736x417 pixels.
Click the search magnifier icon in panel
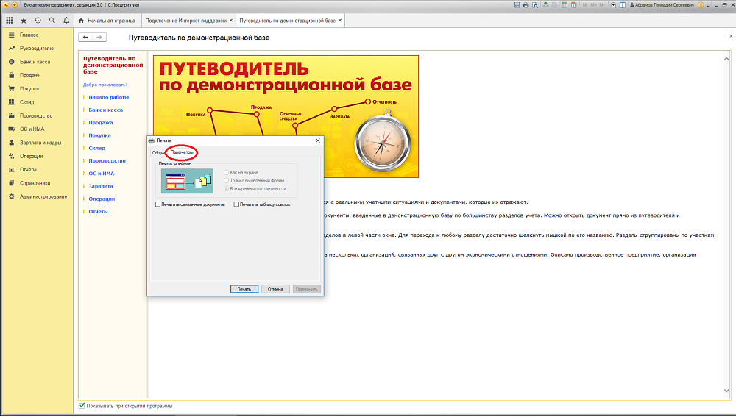52,20
